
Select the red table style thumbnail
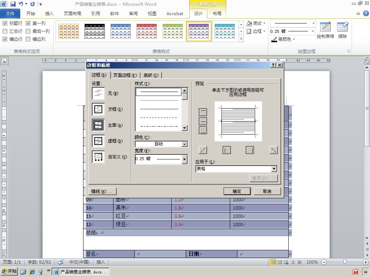[147, 31]
